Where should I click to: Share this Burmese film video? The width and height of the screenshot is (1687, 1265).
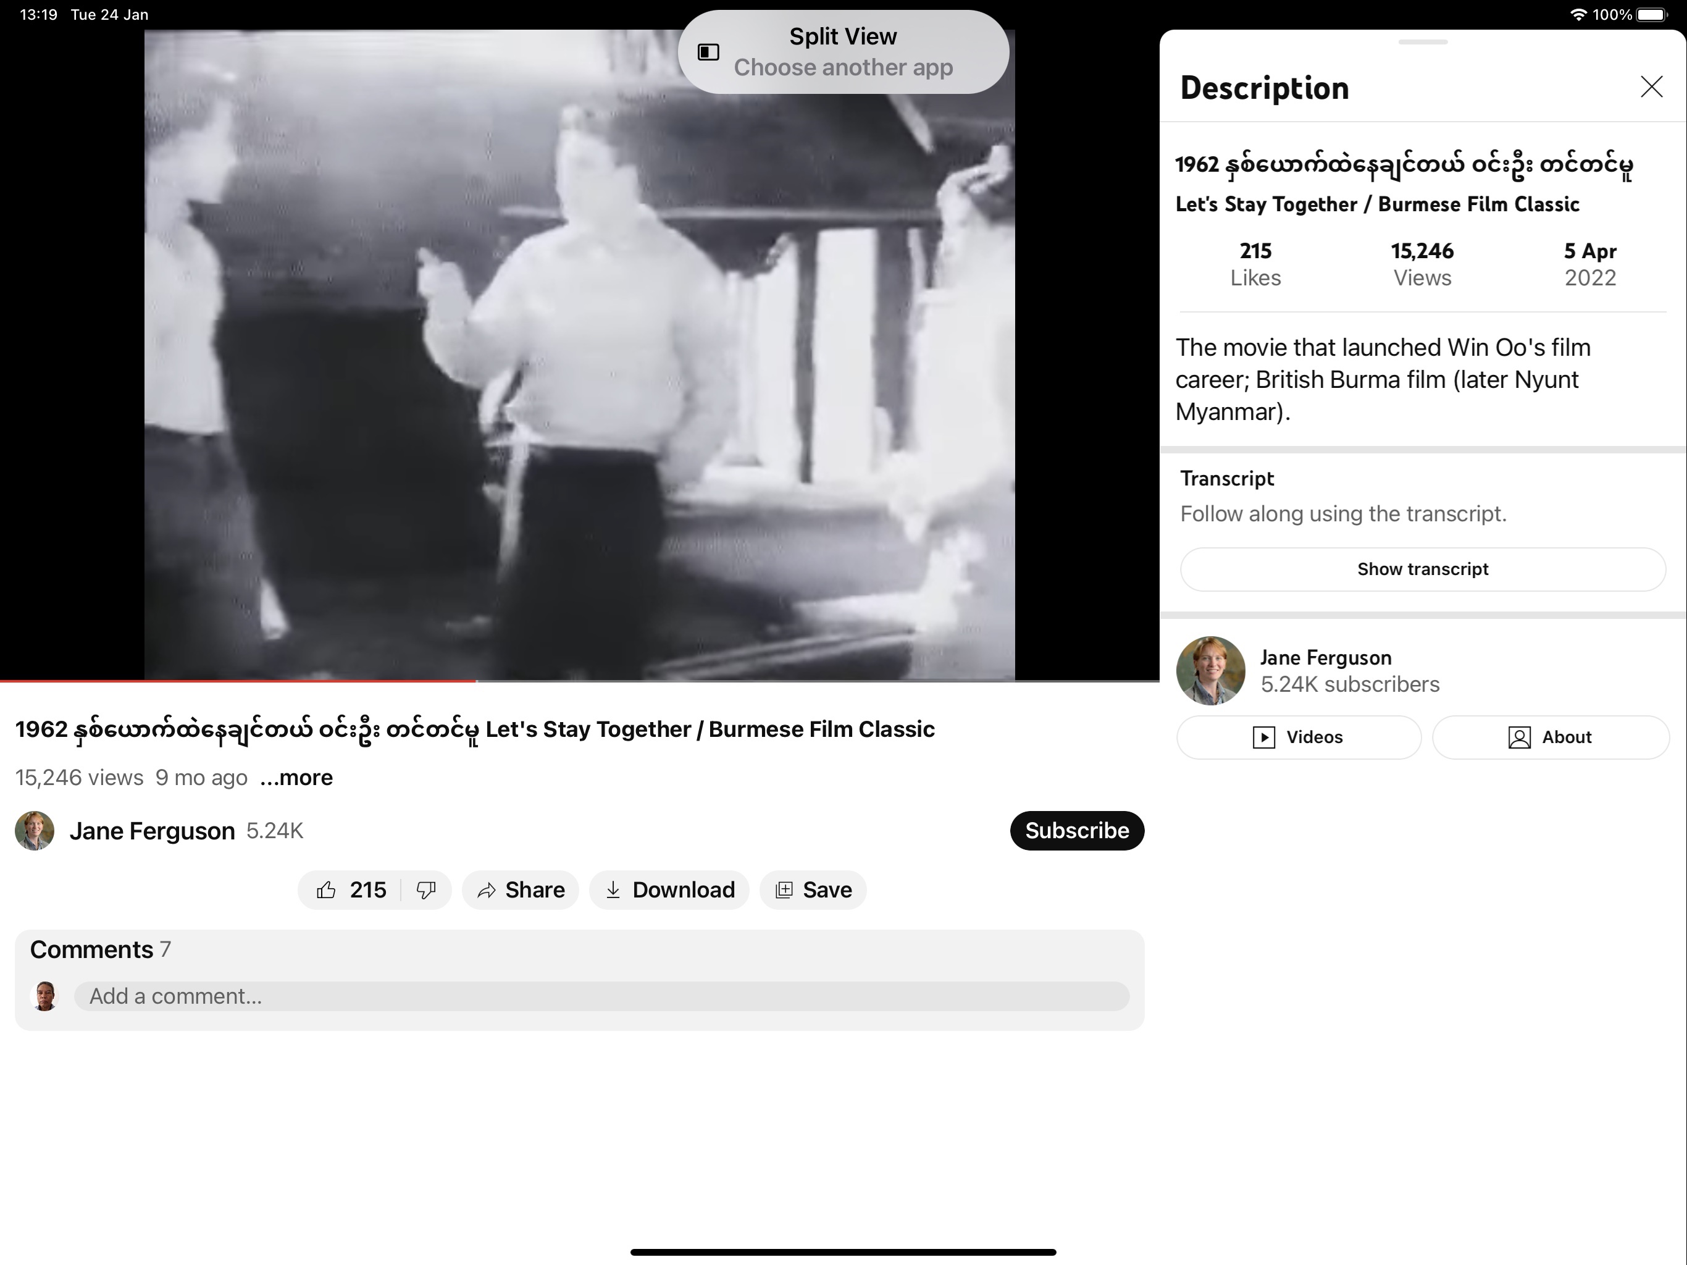tap(520, 889)
